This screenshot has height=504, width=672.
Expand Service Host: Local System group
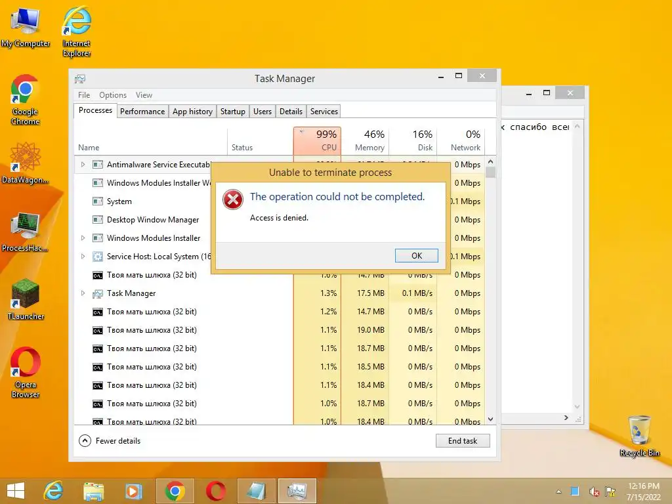click(83, 257)
